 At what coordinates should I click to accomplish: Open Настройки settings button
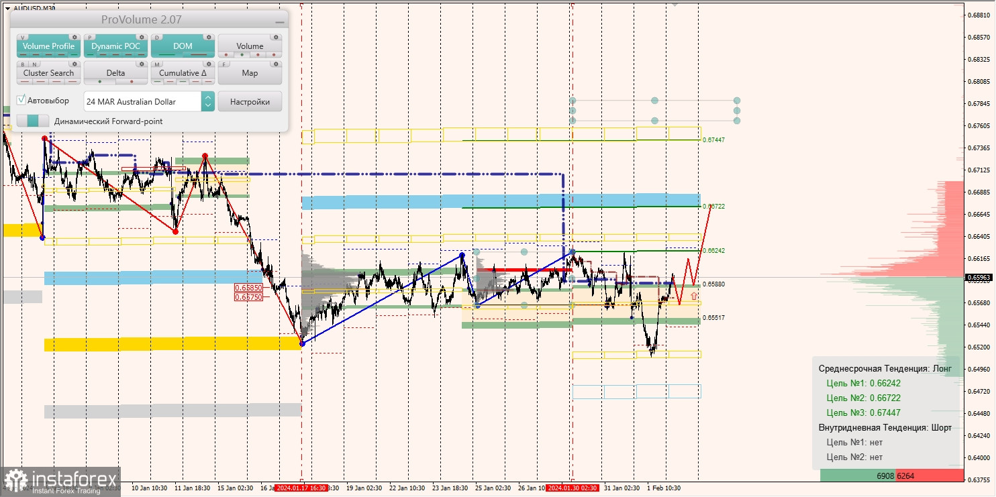(x=250, y=102)
